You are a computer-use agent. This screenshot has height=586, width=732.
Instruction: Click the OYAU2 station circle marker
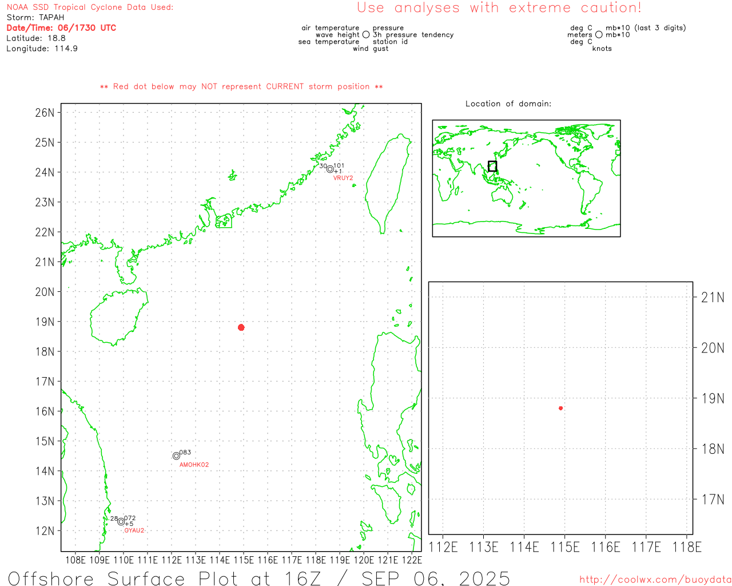point(121,521)
